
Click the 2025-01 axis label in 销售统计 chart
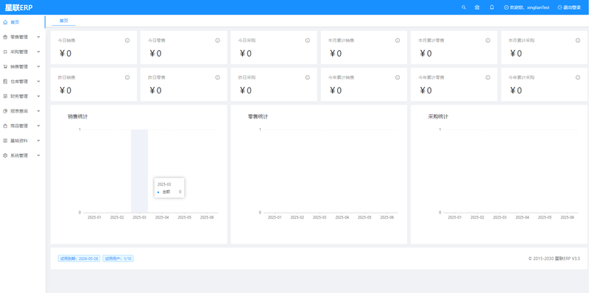point(94,217)
